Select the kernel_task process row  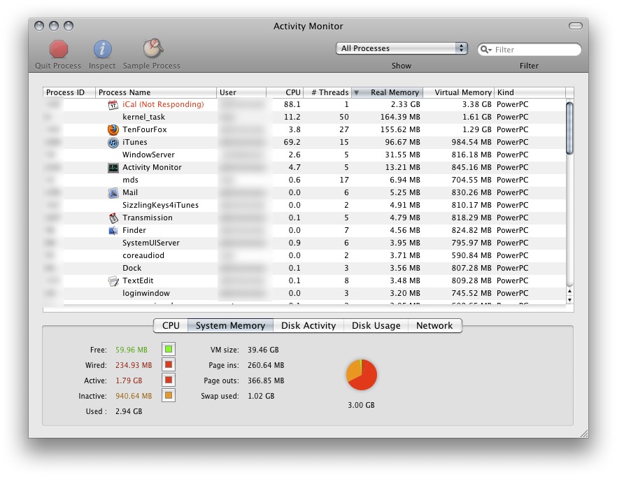(x=304, y=117)
